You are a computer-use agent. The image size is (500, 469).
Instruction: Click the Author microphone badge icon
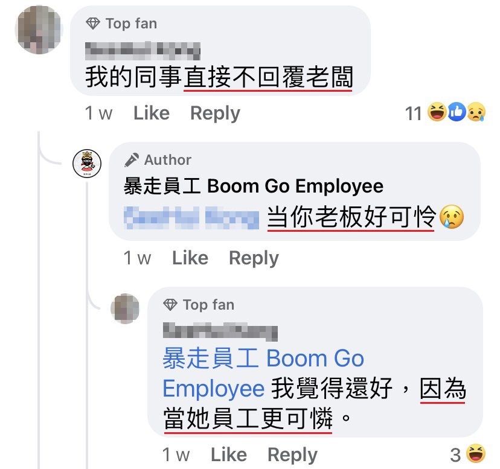[x=132, y=160]
